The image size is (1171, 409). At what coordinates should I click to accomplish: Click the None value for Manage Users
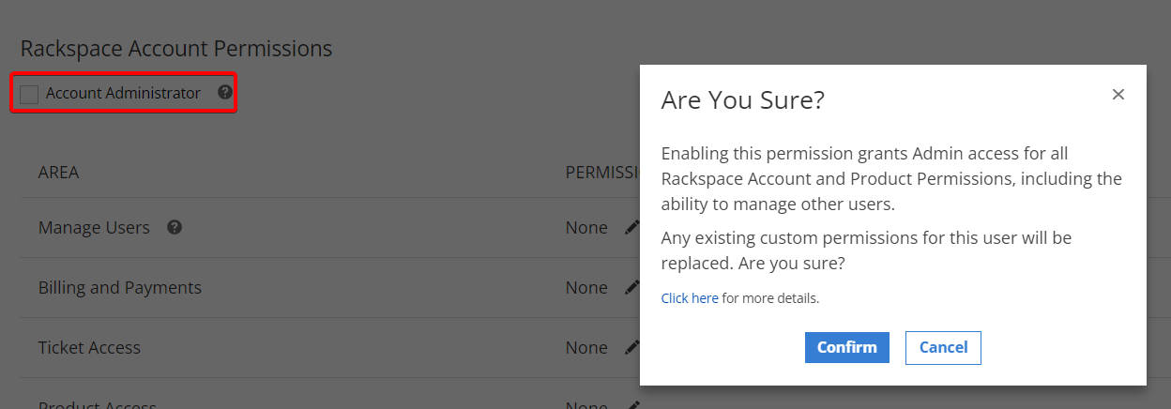coord(586,228)
